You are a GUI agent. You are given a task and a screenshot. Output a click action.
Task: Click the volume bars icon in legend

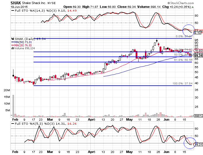click(13, 48)
